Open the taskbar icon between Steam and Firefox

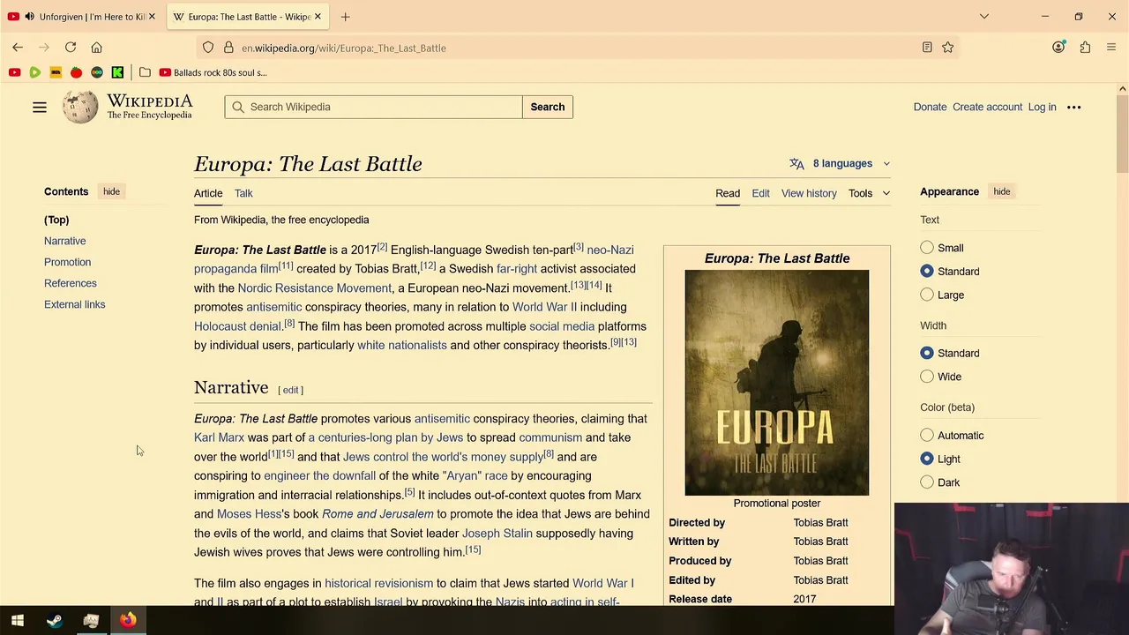tap(91, 621)
